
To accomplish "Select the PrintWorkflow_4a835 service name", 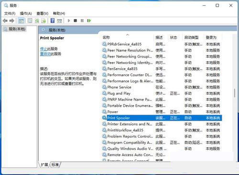I will 125,130.
